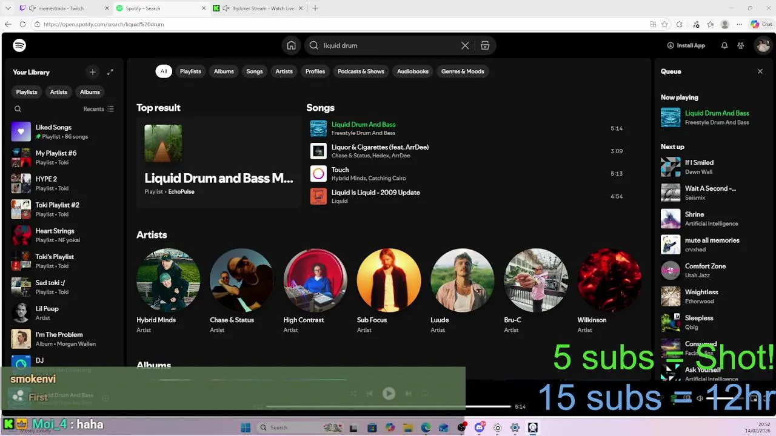Open the HYPE 2 playlist
This screenshot has width=776, height=436.
pyautogui.click(x=64, y=183)
